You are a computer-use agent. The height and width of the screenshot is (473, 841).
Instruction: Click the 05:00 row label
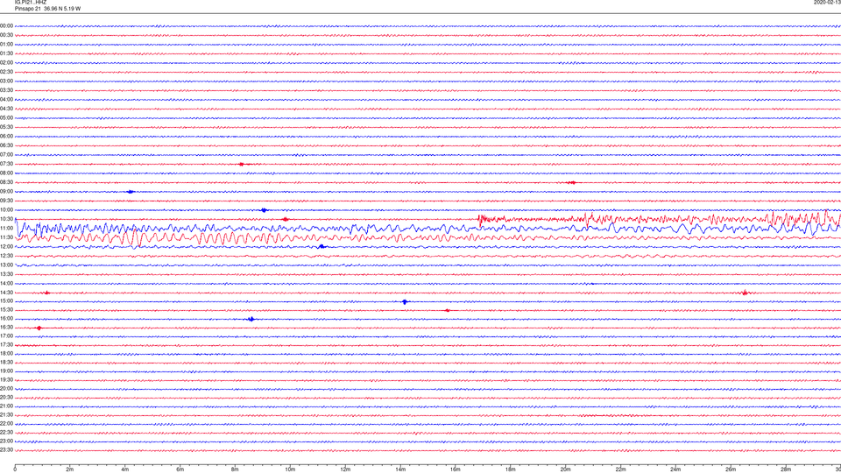click(x=6, y=118)
